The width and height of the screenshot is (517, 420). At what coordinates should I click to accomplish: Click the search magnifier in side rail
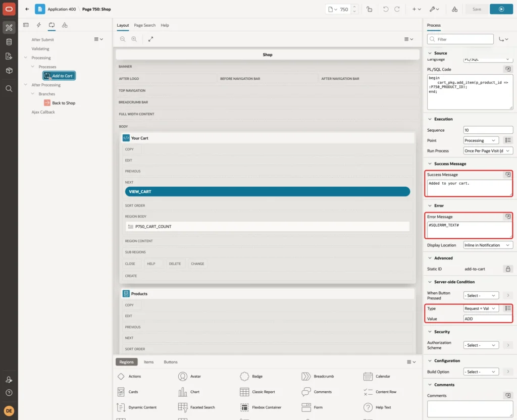9,88
